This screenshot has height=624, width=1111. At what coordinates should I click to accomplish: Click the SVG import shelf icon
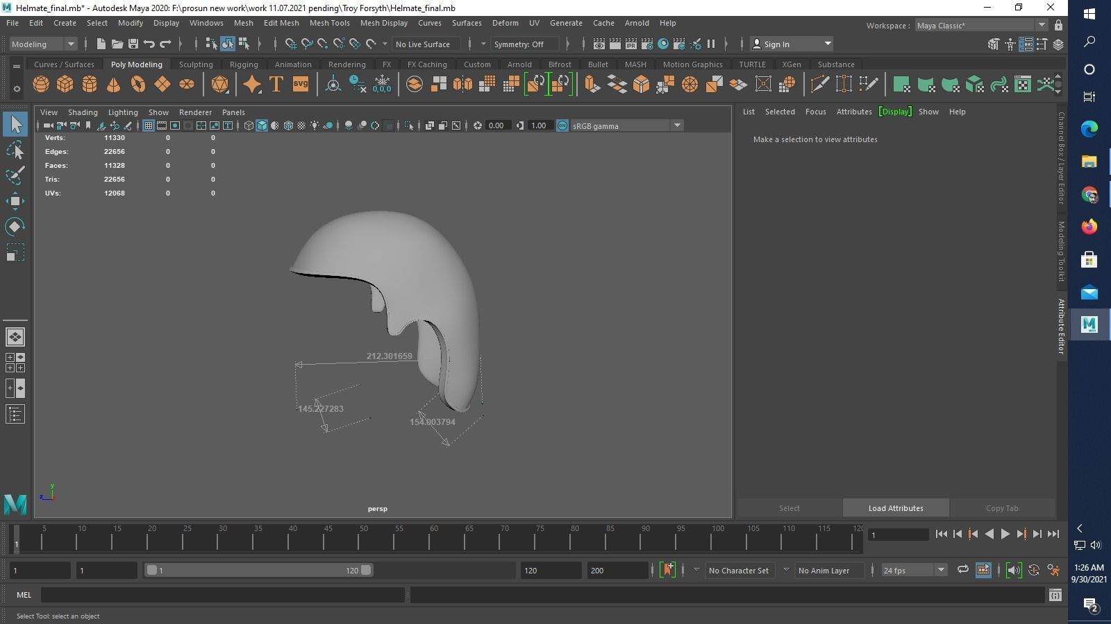pyautogui.click(x=301, y=85)
